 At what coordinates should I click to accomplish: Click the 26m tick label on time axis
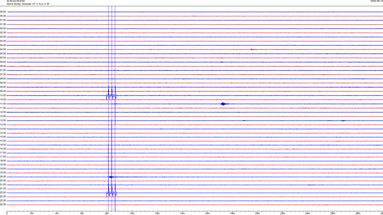(333, 213)
